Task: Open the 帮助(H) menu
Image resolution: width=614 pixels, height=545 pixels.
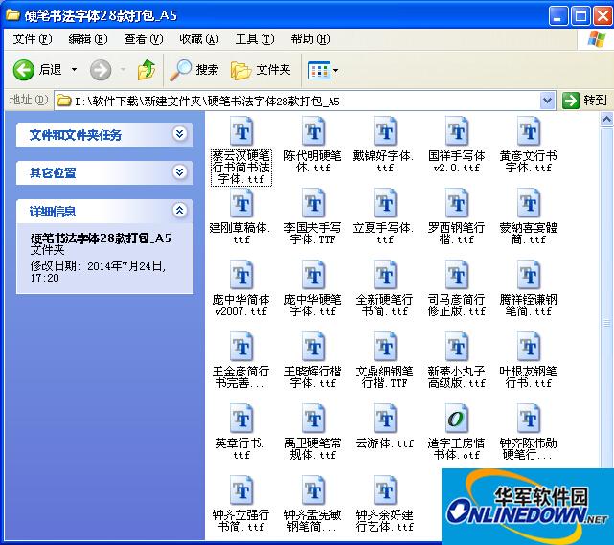Action: [x=310, y=39]
